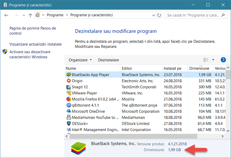The width and height of the screenshot is (231, 158).
Task: Click the vertical scrollbar down arrow
Action: [x=228, y=131]
